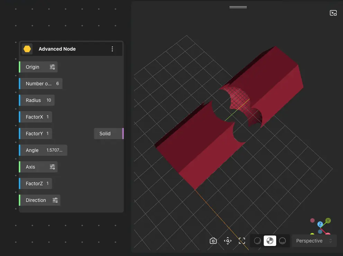This screenshot has height=256, width=343.
Task: Select the outlined sphere render mode
Action: pos(282,241)
